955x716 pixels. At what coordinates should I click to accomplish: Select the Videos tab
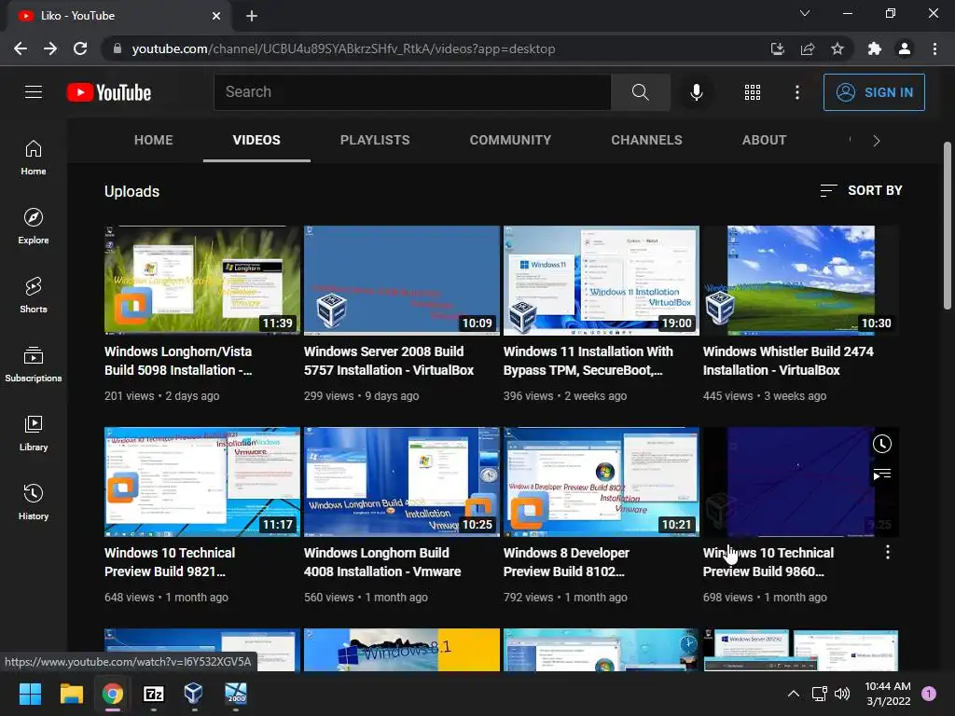(256, 140)
